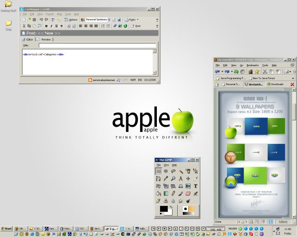Select the Paintbrush tool in GIMP
The image size is (297, 237).
181,193
